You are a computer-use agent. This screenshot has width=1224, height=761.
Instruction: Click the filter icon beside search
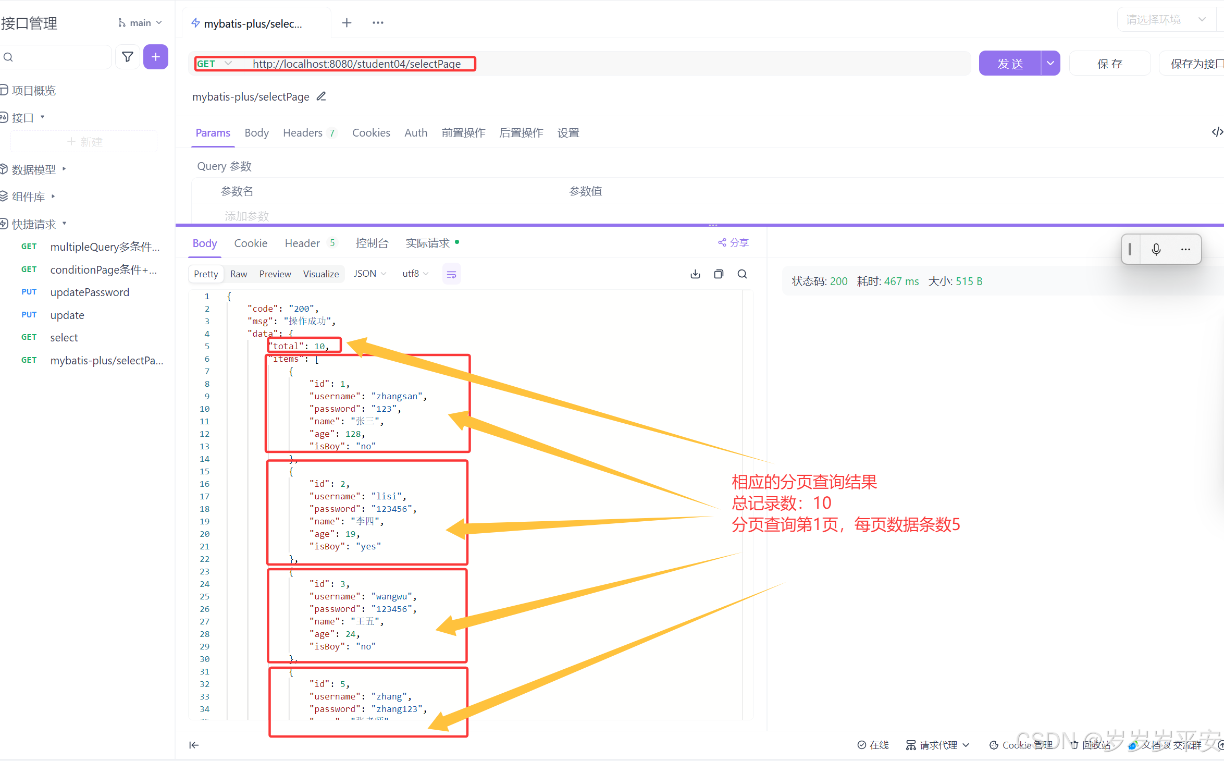pos(127,57)
